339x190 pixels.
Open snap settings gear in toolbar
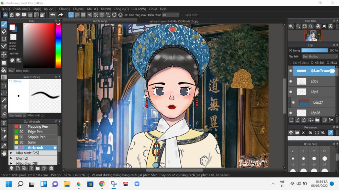click(121, 15)
